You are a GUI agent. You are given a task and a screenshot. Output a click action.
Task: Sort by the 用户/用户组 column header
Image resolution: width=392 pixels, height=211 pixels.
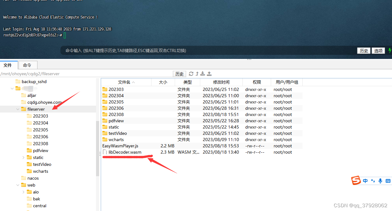tap(287, 82)
